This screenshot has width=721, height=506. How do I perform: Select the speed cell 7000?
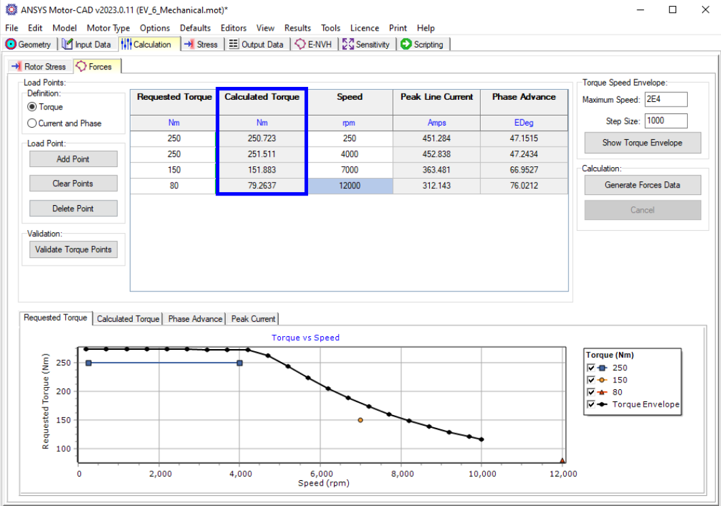(350, 170)
